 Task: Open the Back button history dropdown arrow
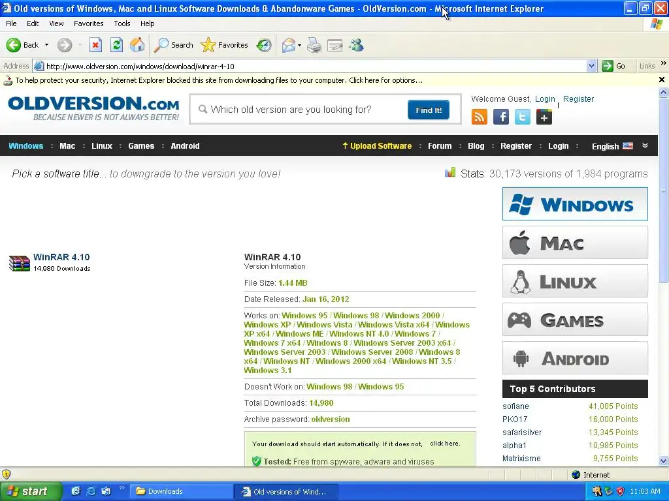[46, 45]
